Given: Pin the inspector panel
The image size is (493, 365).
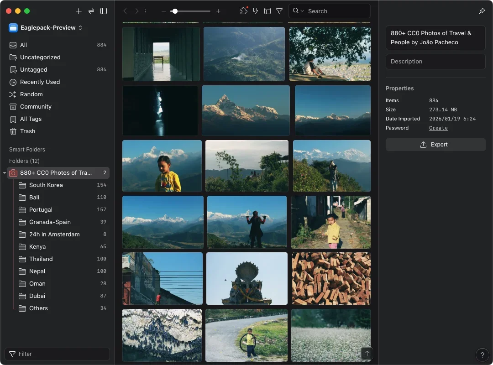Looking at the screenshot, I should tap(482, 11).
